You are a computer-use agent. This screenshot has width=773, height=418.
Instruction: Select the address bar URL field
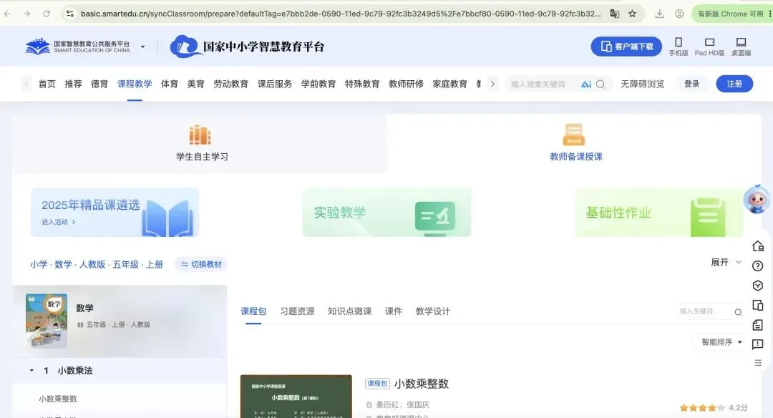point(341,14)
